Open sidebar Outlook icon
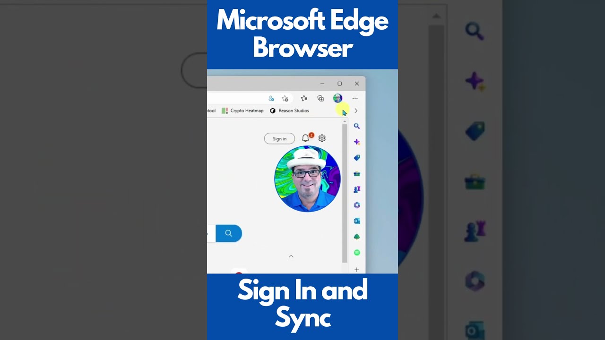The width and height of the screenshot is (605, 340). [x=357, y=221]
